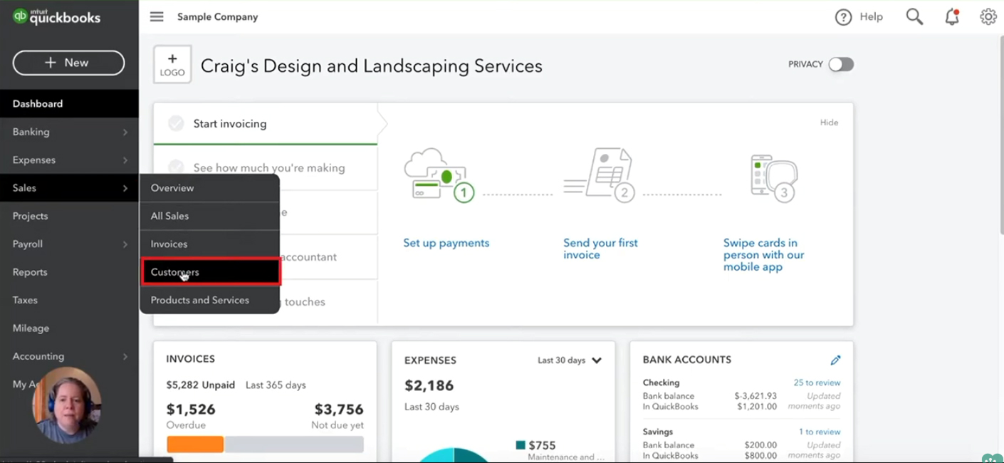Click the Send your first invoice illustration
The image size is (1004, 463).
point(600,175)
